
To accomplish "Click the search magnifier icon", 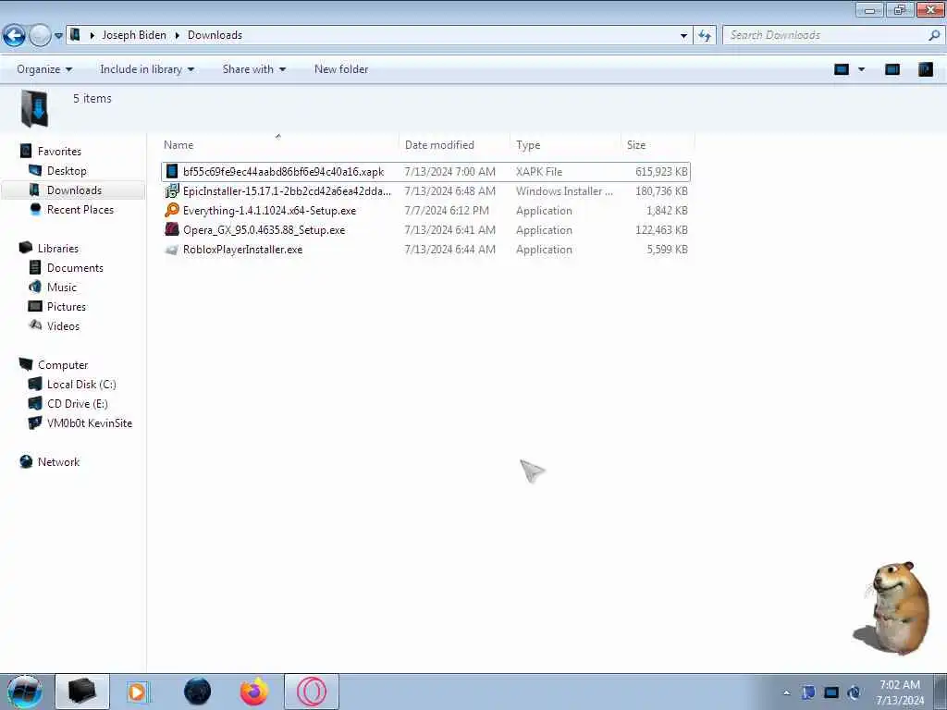I will click(934, 36).
